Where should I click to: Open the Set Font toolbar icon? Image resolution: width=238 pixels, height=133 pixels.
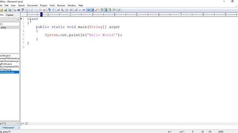(x=76, y=10)
